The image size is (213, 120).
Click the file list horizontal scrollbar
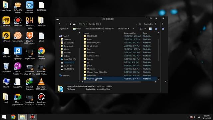tap(112, 82)
